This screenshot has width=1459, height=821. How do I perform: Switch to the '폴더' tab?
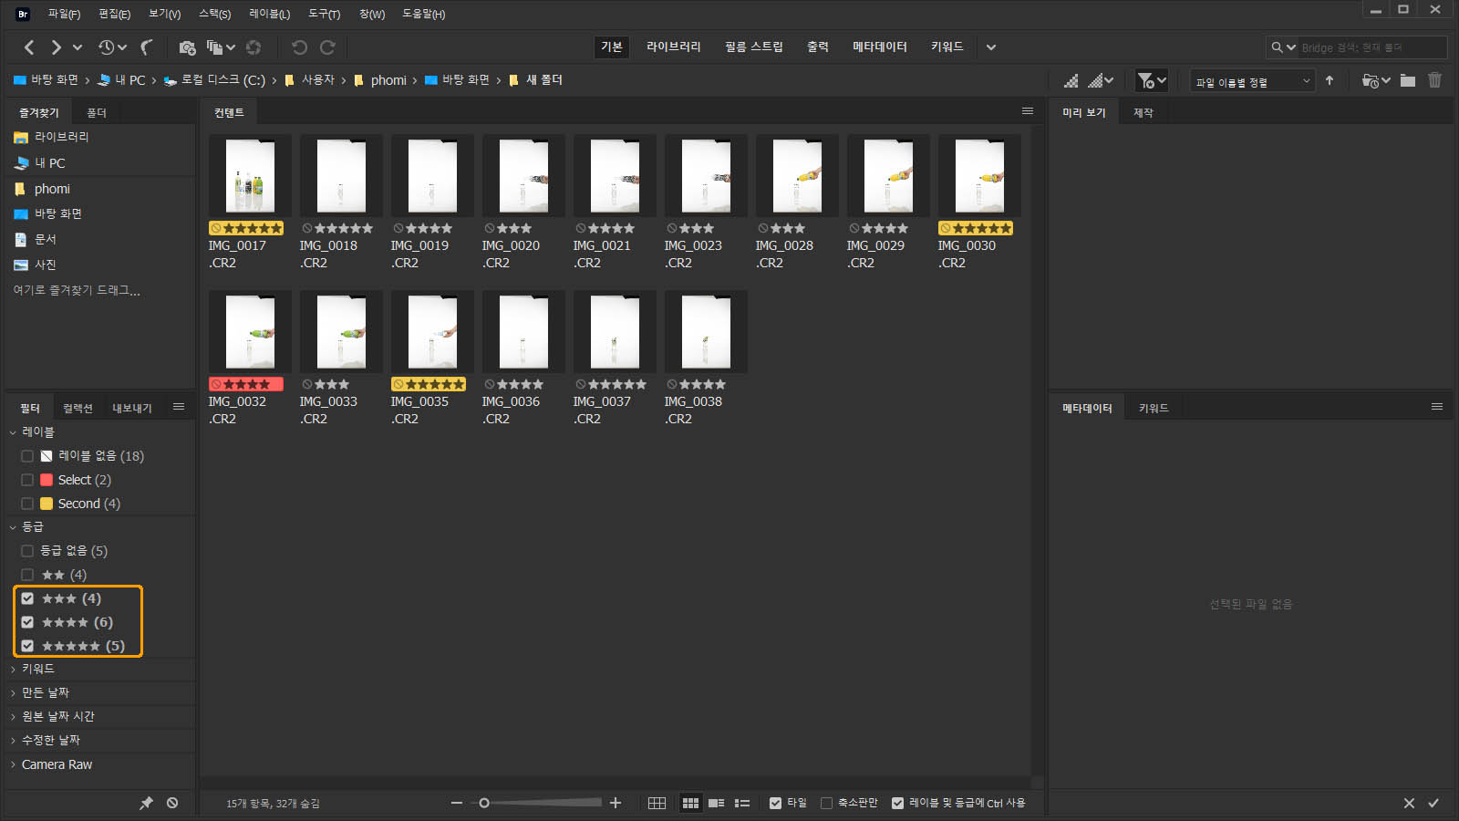97,112
